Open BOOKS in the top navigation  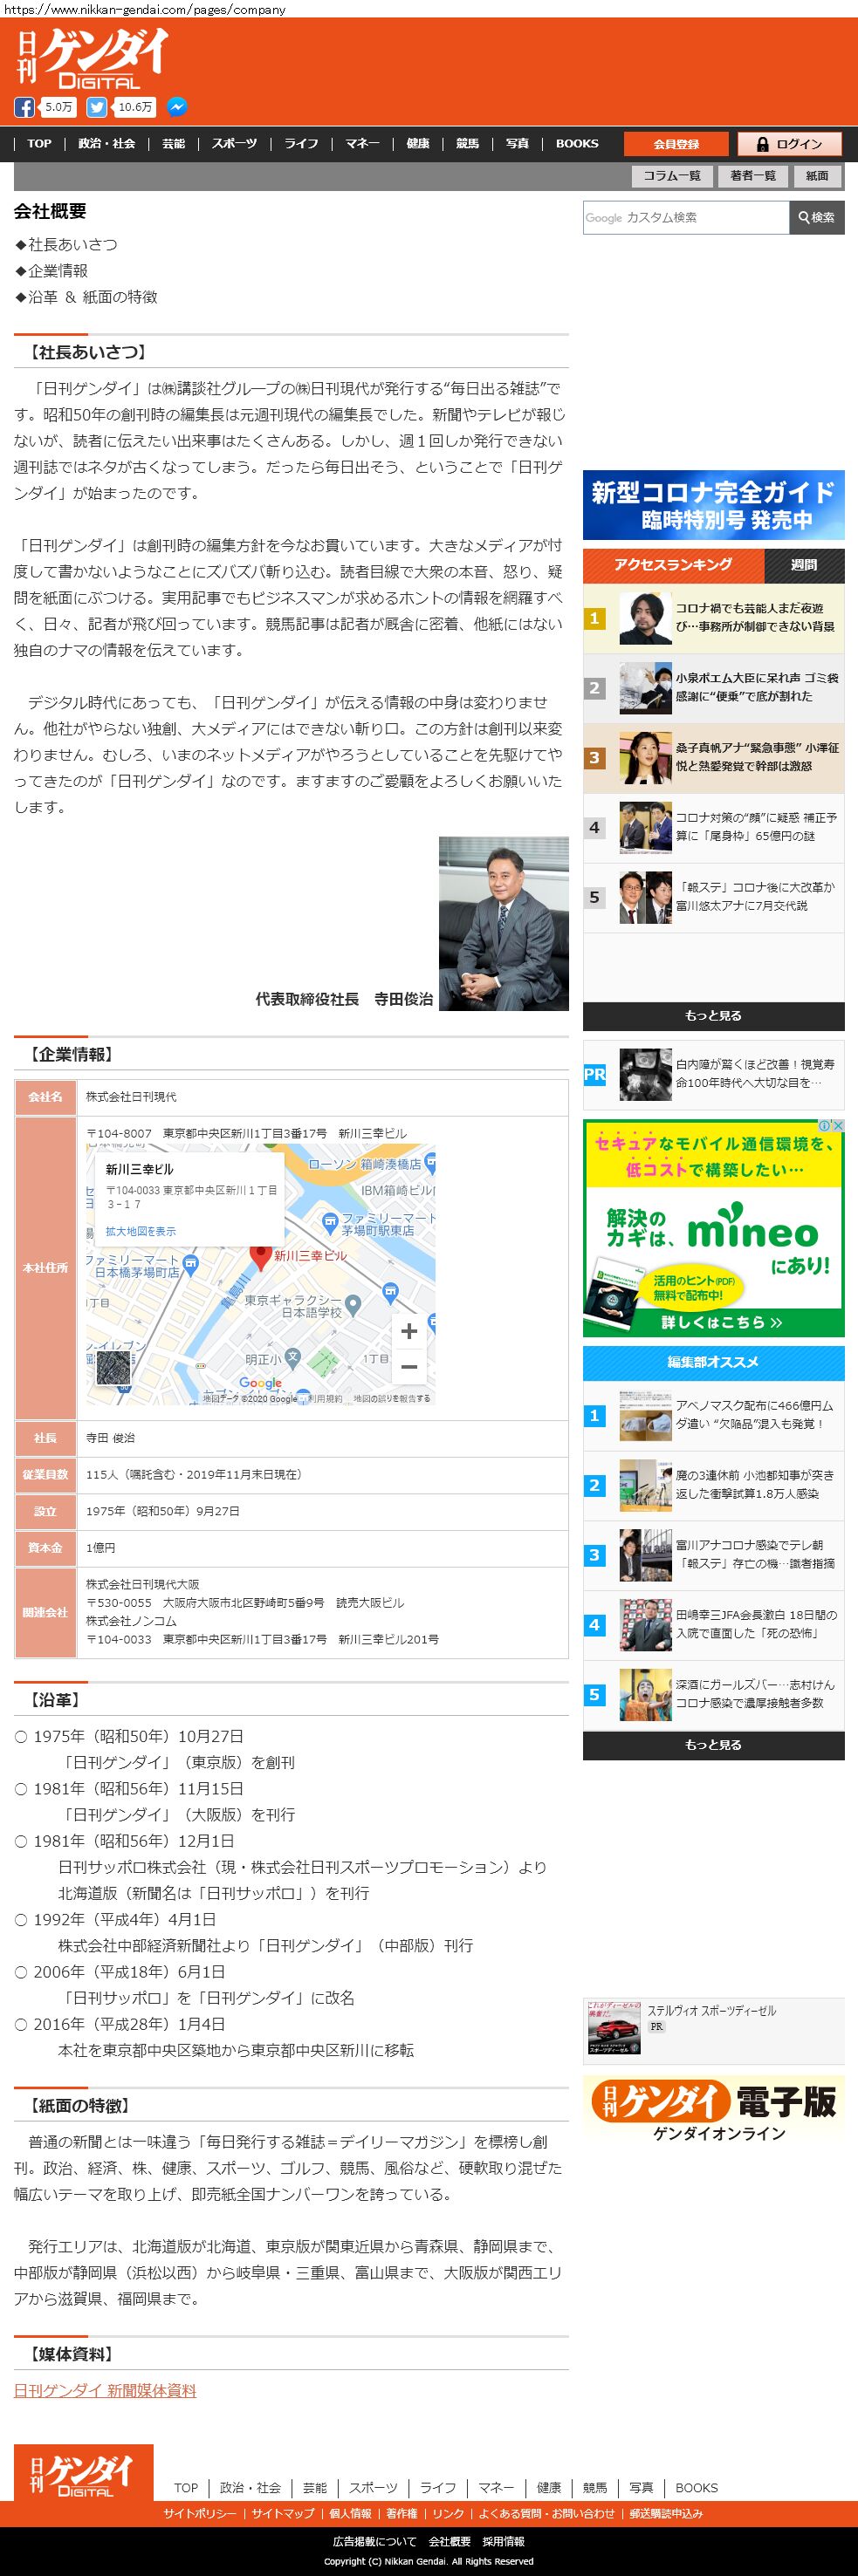pyautogui.click(x=577, y=144)
